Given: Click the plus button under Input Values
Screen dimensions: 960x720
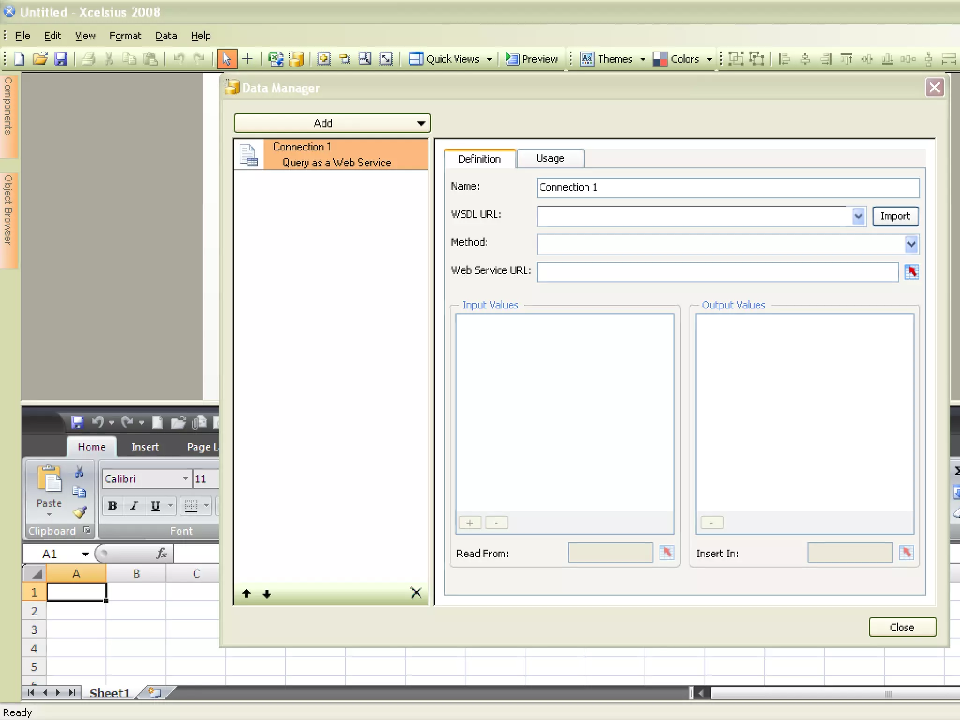Looking at the screenshot, I should [x=470, y=523].
